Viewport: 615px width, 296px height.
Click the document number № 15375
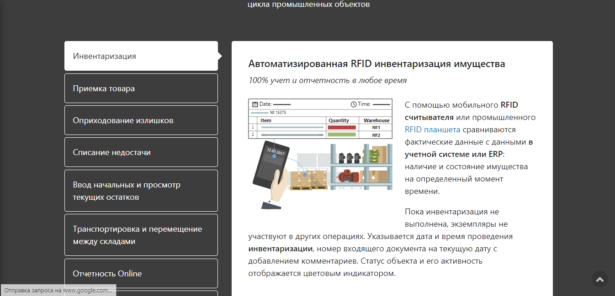(x=278, y=112)
